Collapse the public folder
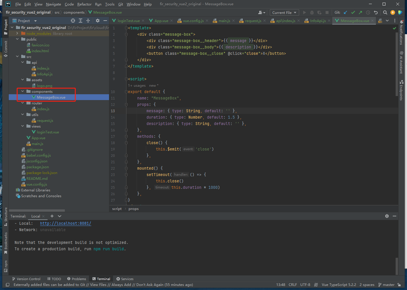 17,39
